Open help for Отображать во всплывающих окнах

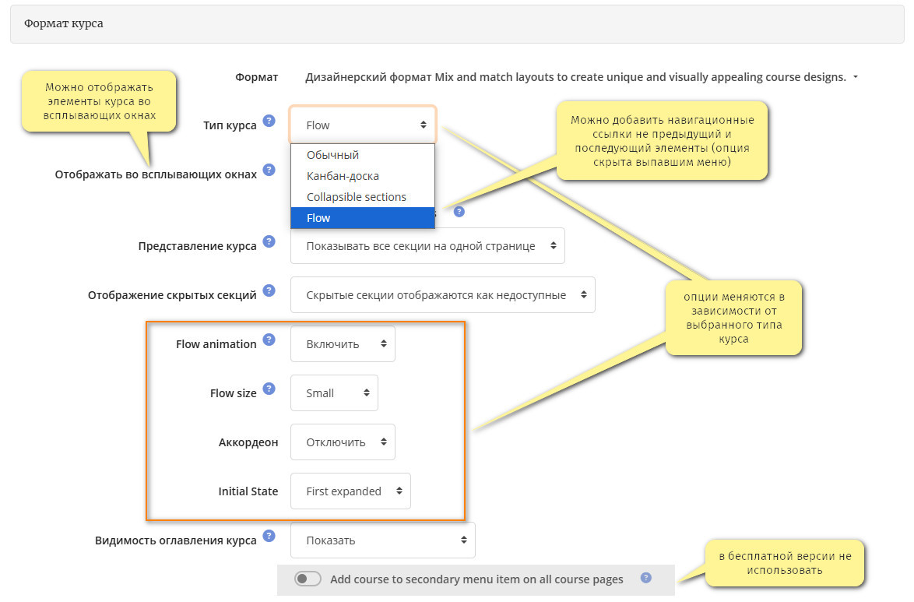click(269, 170)
